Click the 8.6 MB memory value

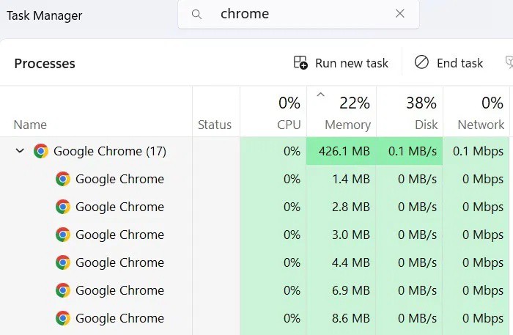pyautogui.click(x=351, y=318)
